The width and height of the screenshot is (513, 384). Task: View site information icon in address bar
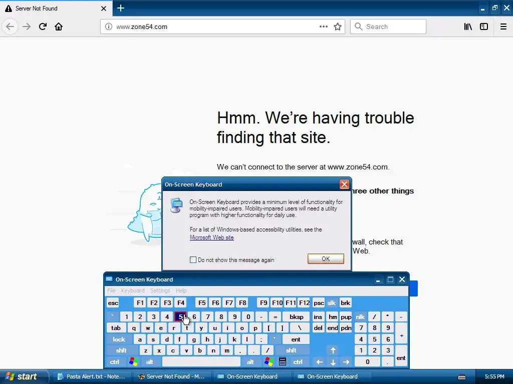(109, 26)
